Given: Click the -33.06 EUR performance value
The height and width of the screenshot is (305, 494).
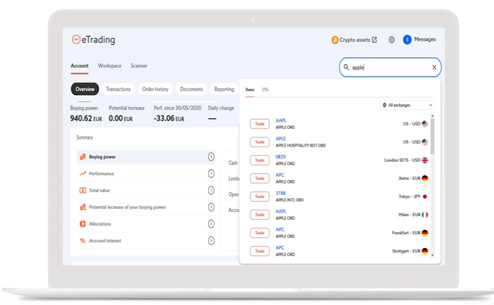Looking at the screenshot, I should click(x=169, y=118).
